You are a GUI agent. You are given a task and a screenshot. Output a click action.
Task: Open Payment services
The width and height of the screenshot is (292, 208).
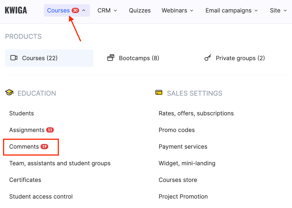tap(183, 146)
